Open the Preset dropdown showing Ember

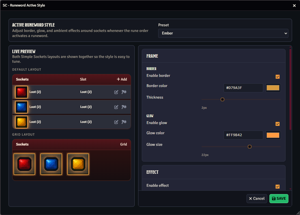223,33
